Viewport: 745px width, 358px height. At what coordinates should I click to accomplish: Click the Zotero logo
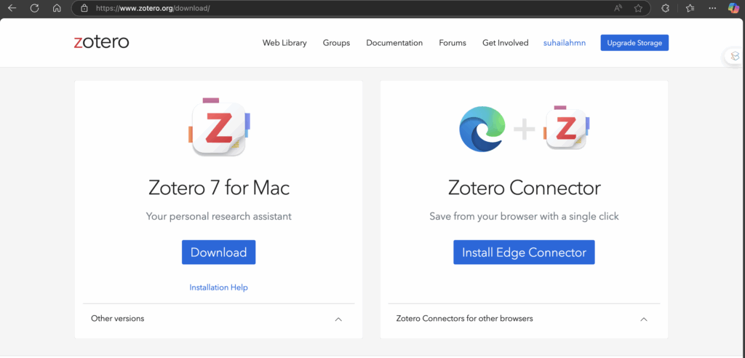(101, 42)
